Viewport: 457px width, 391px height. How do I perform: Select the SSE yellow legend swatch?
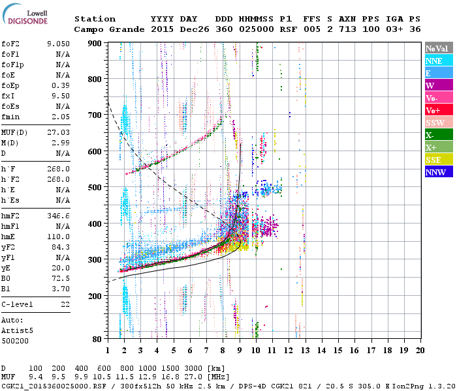click(439, 160)
